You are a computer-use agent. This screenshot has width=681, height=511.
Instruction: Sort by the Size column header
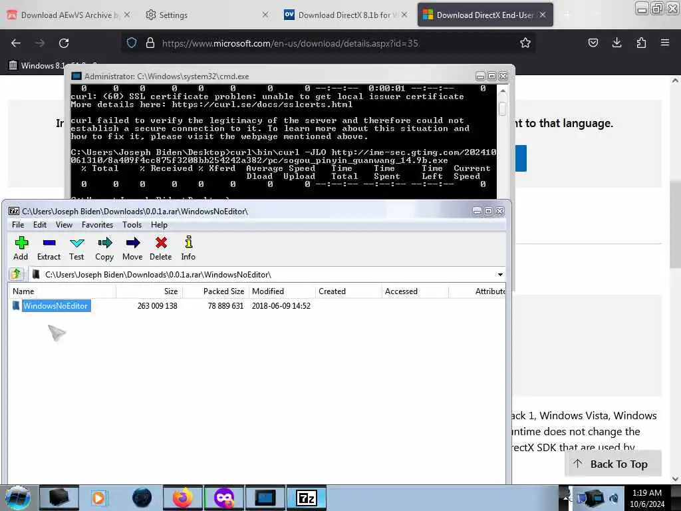click(150, 291)
